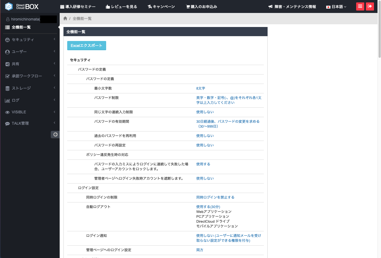Image resolution: width=381 pixels, height=258 pixels.
Task: Open the 日本語 language dropdown
Action: tap(336, 6)
